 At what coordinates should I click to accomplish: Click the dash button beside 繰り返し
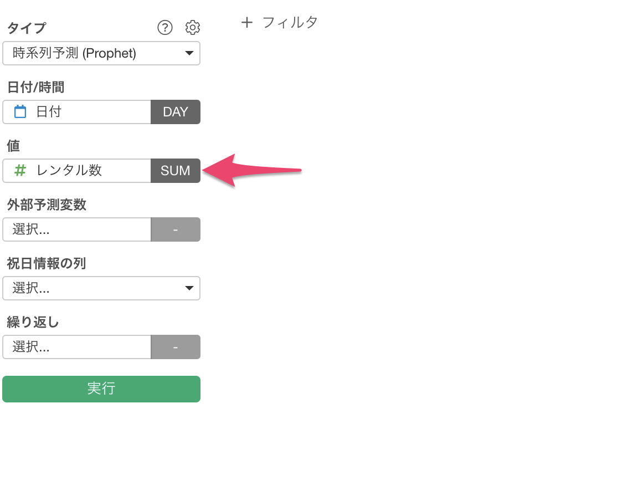point(176,348)
